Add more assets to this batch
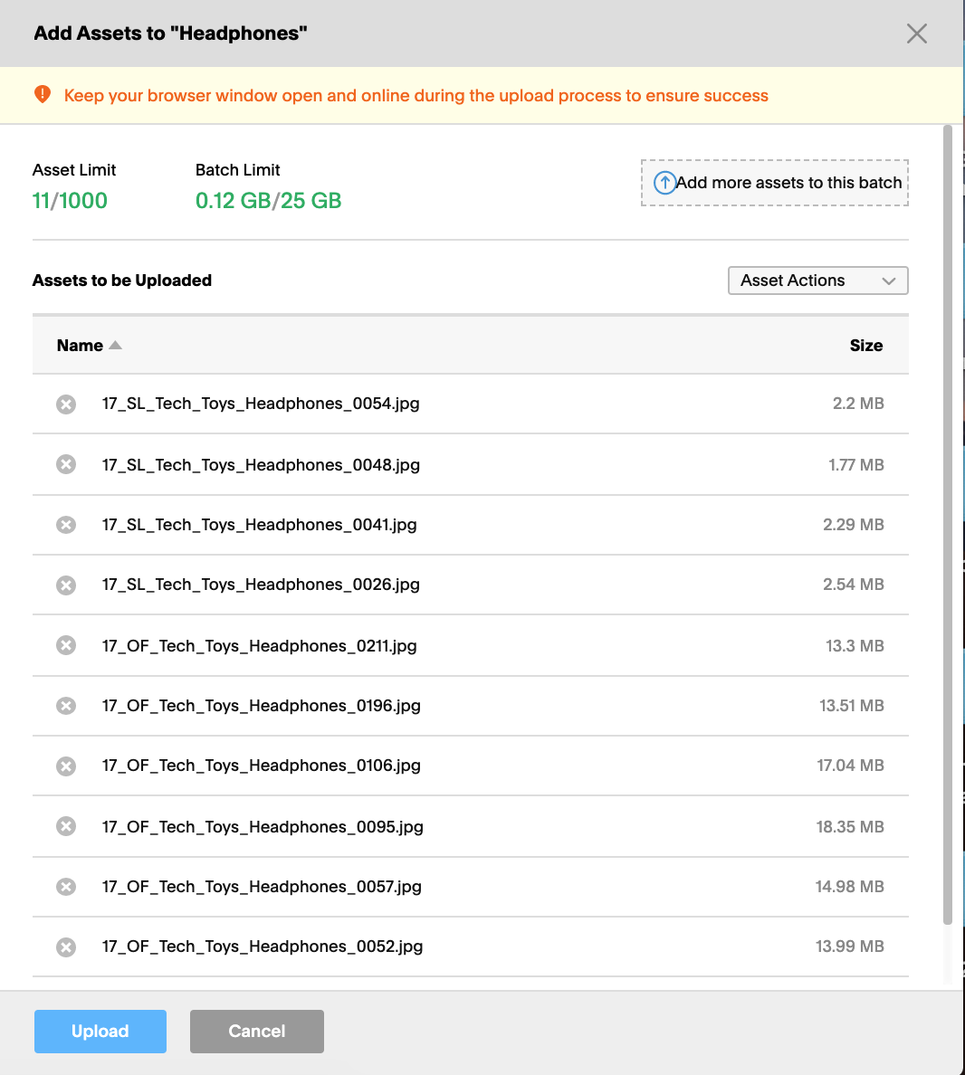Viewport: 965px width, 1075px height. tap(774, 183)
